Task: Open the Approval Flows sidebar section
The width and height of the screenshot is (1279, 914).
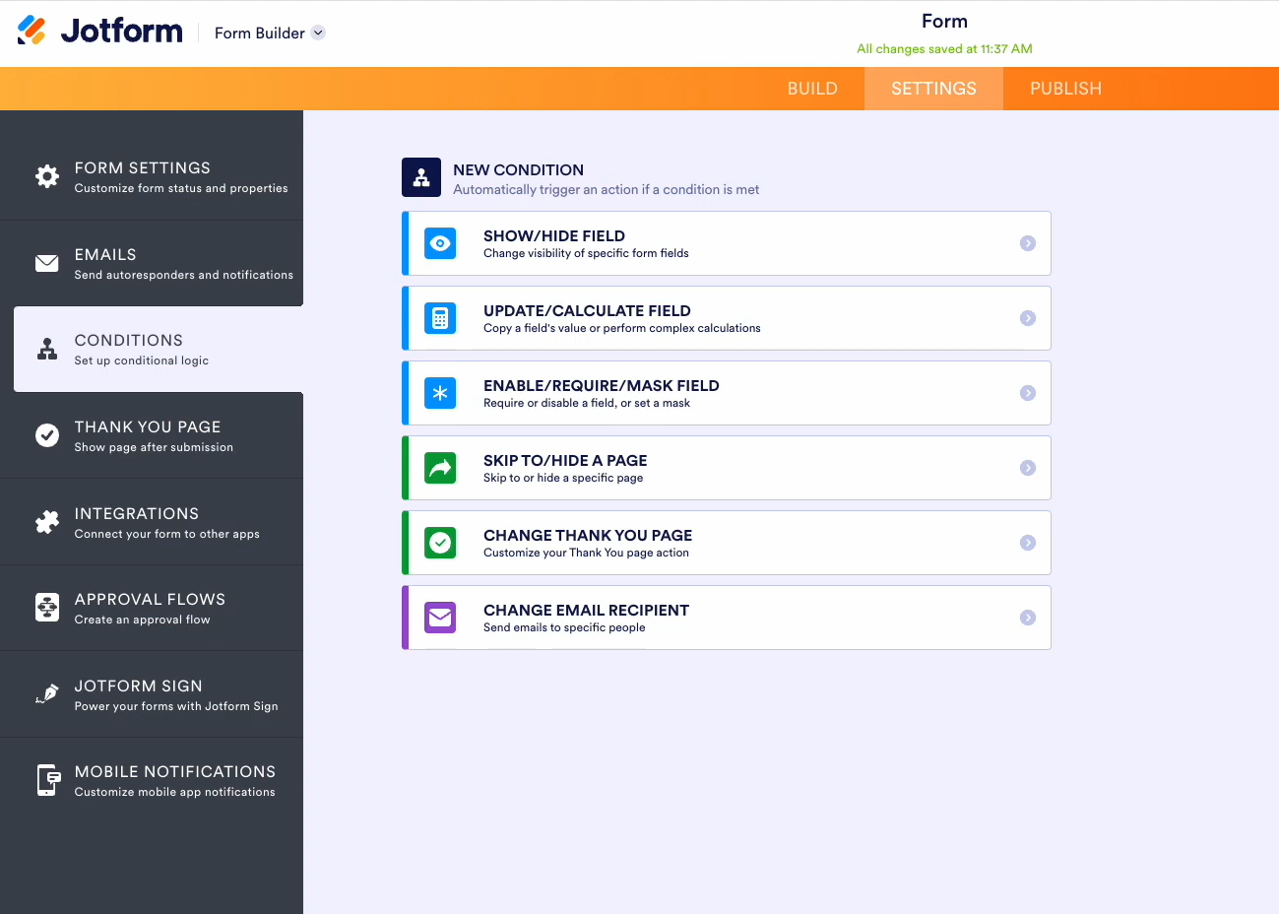Action: [x=152, y=608]
